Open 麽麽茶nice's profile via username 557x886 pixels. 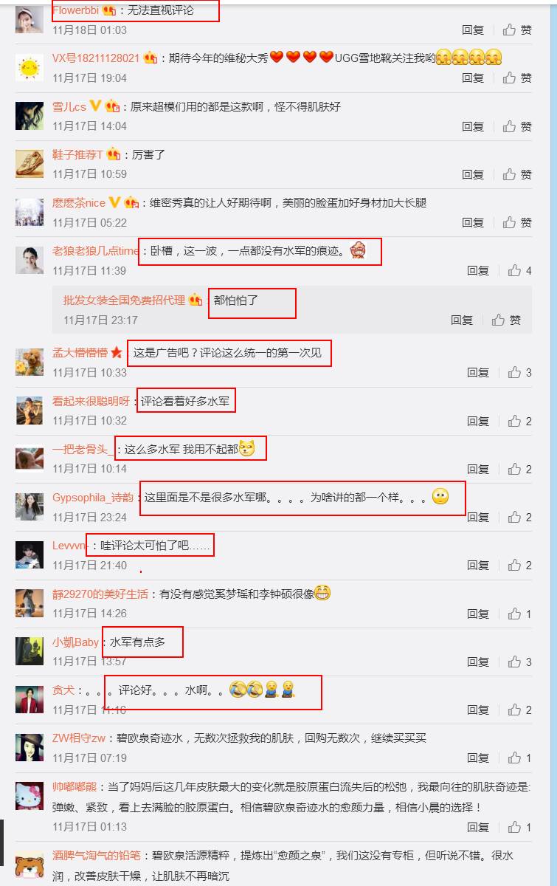(x=79, y=203)
